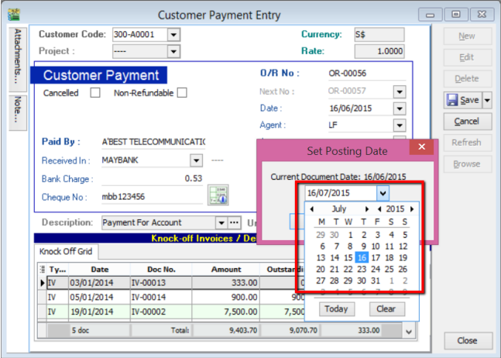Go to next month after July
The width and height of the screenshot is (501, 358).
(x=367, y=209)
